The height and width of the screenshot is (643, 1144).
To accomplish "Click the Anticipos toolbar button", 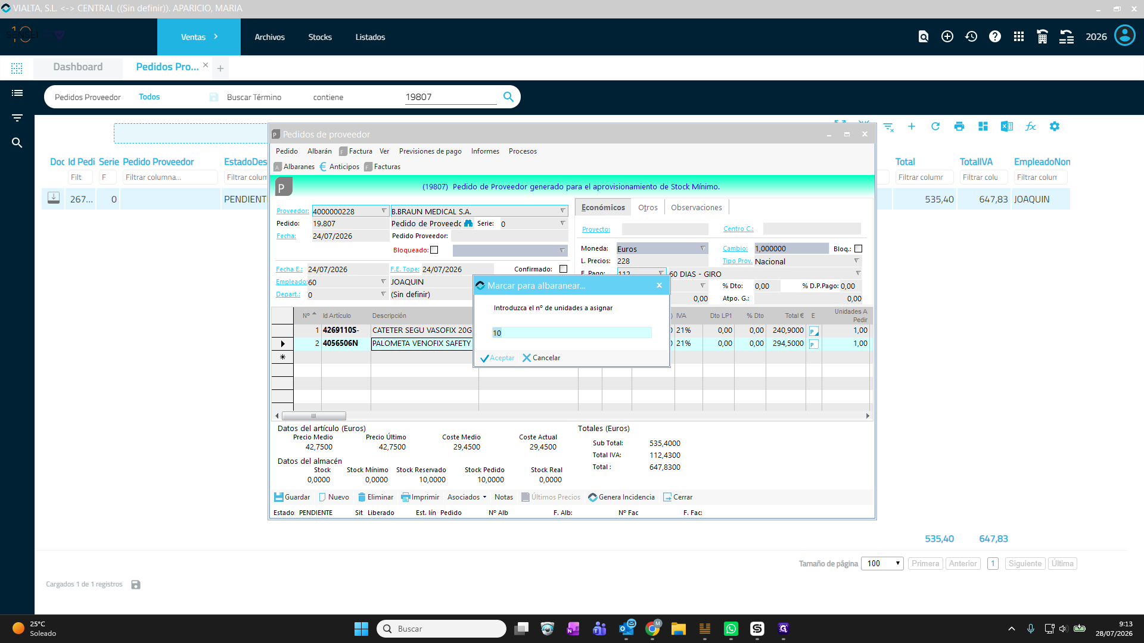I will click(x=340, y=167).
